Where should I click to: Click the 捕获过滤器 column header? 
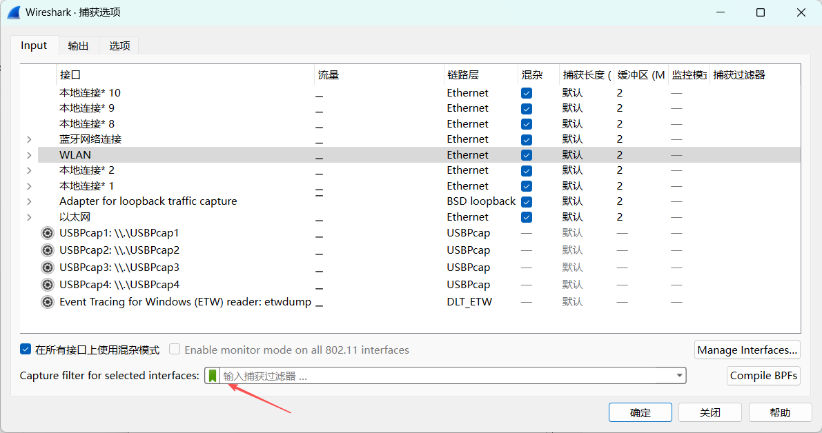(x=754, y=75)
